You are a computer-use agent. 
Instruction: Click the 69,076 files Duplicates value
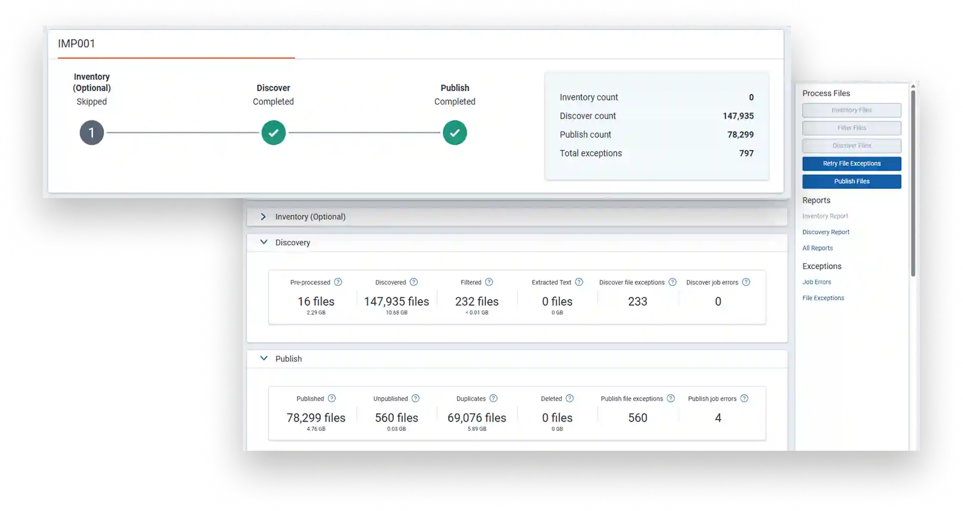pos(477,418)
